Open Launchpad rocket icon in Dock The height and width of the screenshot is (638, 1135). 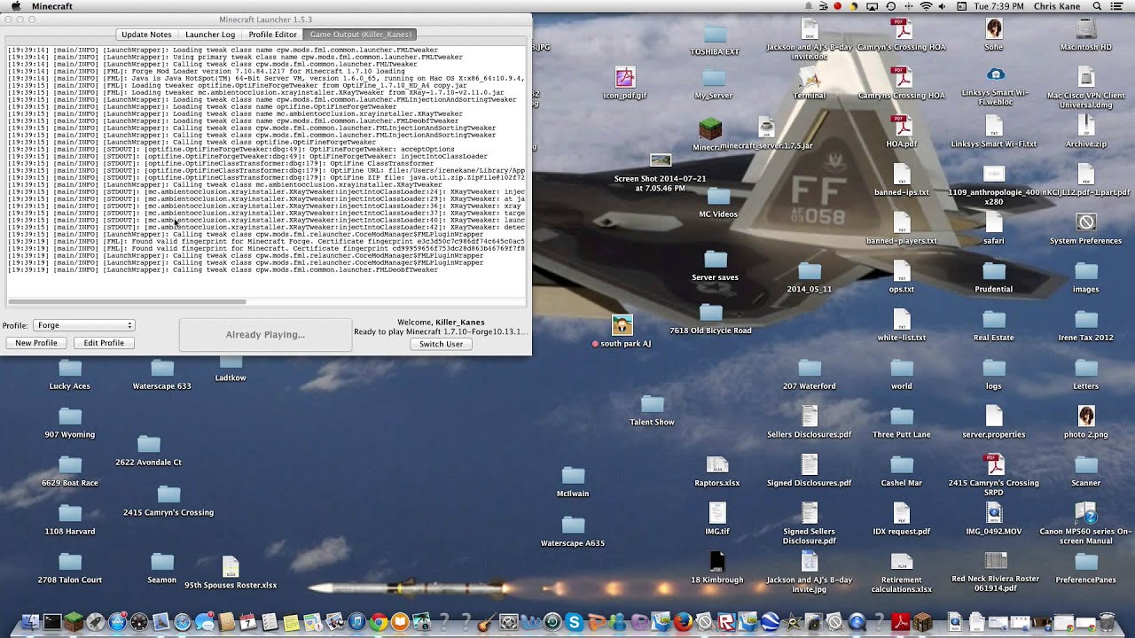[x=95, y=622]
